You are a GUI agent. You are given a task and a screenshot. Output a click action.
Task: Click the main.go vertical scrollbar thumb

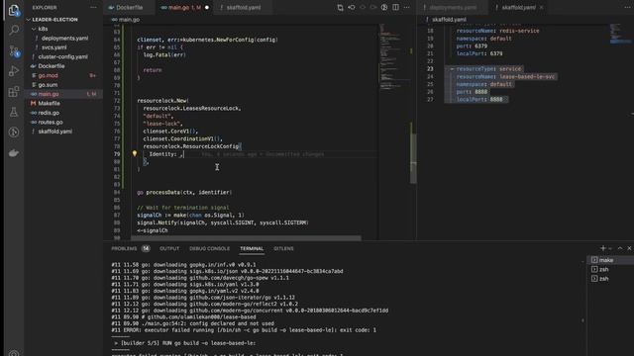point(413,157)
